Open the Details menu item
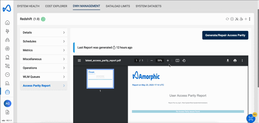The height and width of the screenshot is (123, 259). (x=44, y=32)
